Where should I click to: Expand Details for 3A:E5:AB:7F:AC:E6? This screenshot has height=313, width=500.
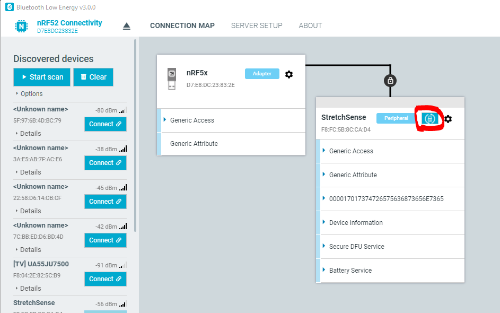(29, 172)
